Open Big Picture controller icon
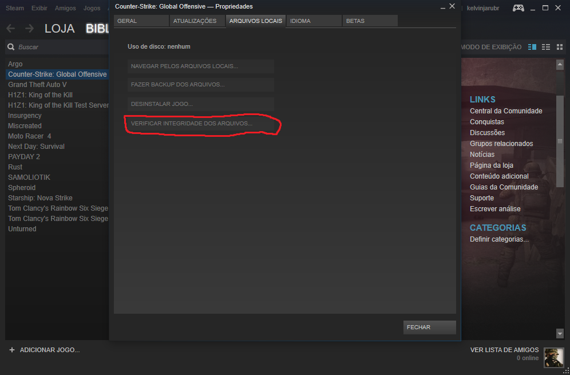 (x=518, y=8)
